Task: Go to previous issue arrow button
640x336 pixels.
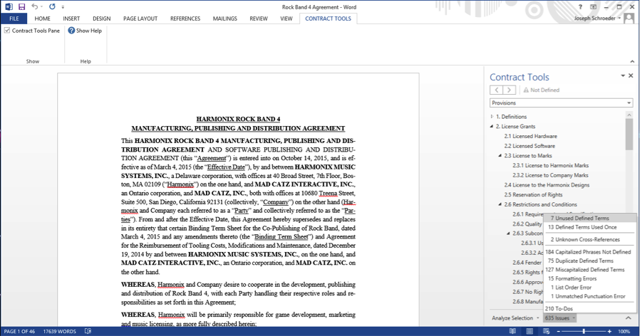Action: click(496, 90)
